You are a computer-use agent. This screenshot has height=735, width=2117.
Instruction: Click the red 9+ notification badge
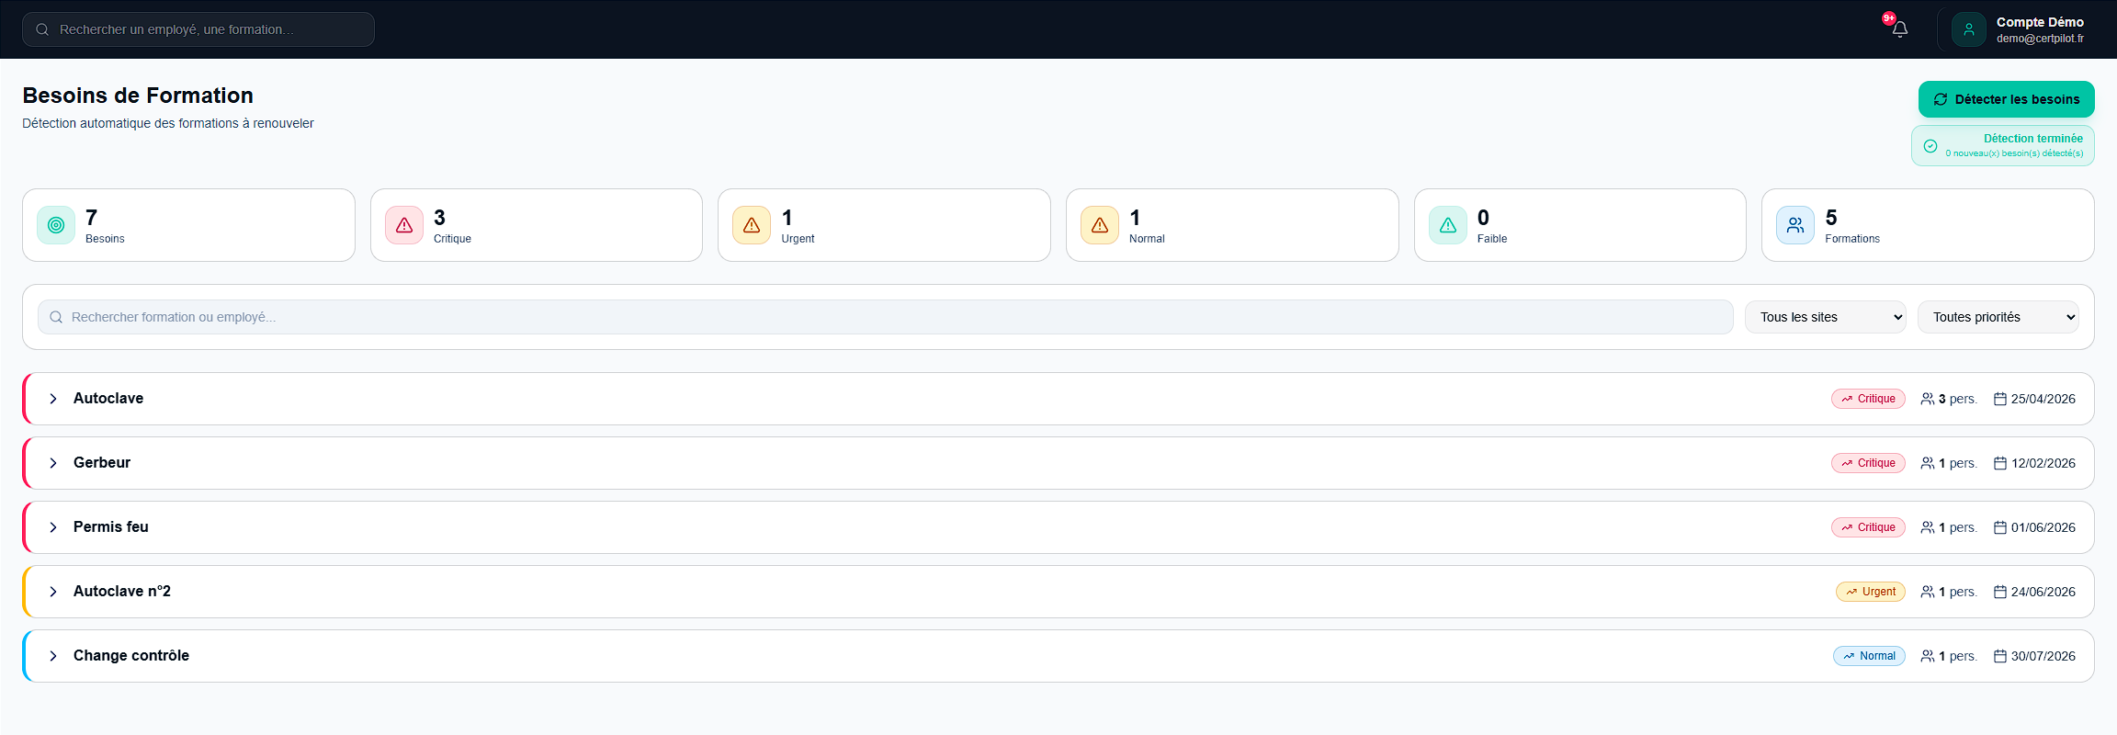(x=1889, y=18)
